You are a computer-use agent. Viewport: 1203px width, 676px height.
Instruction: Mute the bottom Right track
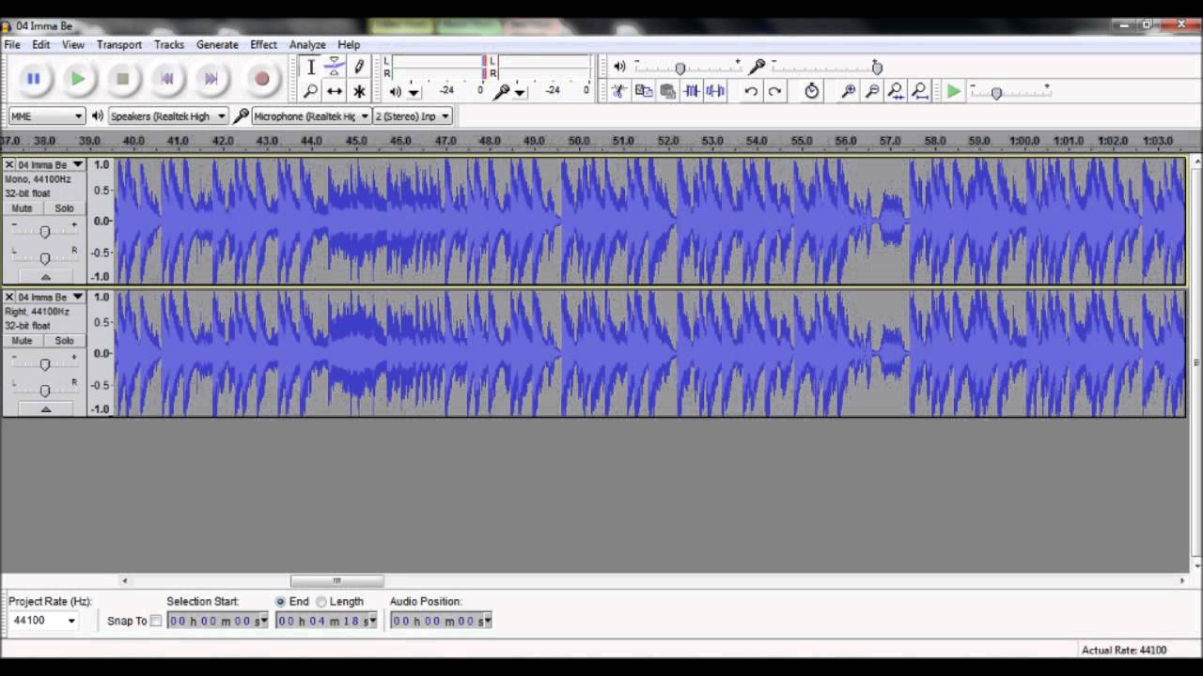(x=22, y=341)
